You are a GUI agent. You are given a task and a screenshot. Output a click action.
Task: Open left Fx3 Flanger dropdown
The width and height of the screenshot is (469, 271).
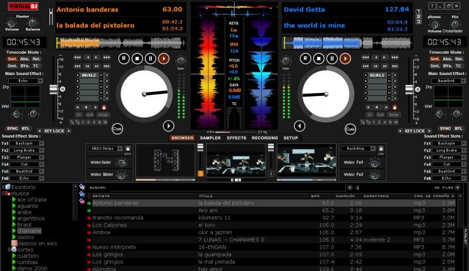pos(41,157)
